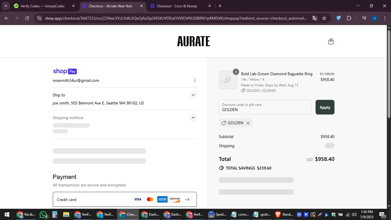Expand the Ship to section chevron
The width and height of the screenshot is (391, 220).
coord(193,95)
